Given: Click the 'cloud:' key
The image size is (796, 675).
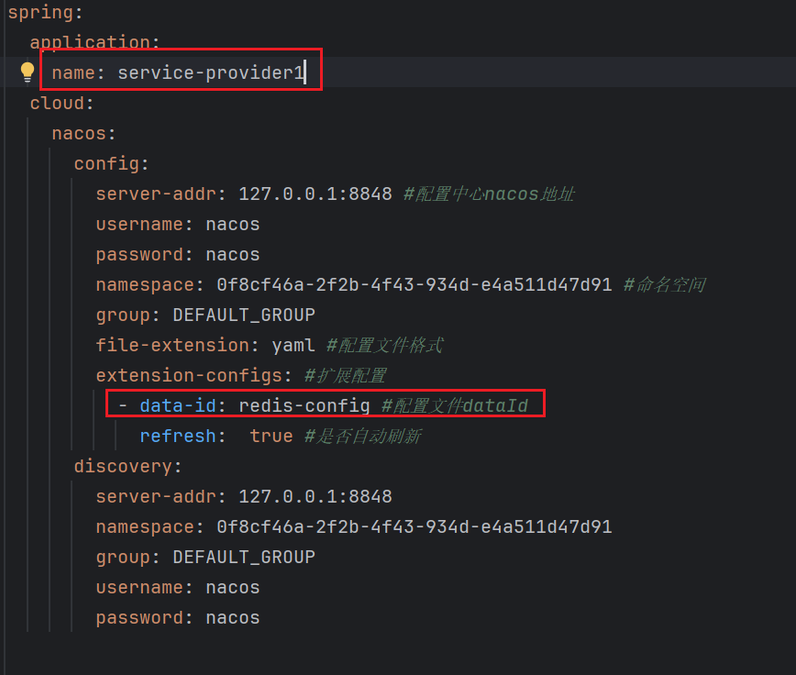Looking at the screenshot, I should [x=62, y=103].
